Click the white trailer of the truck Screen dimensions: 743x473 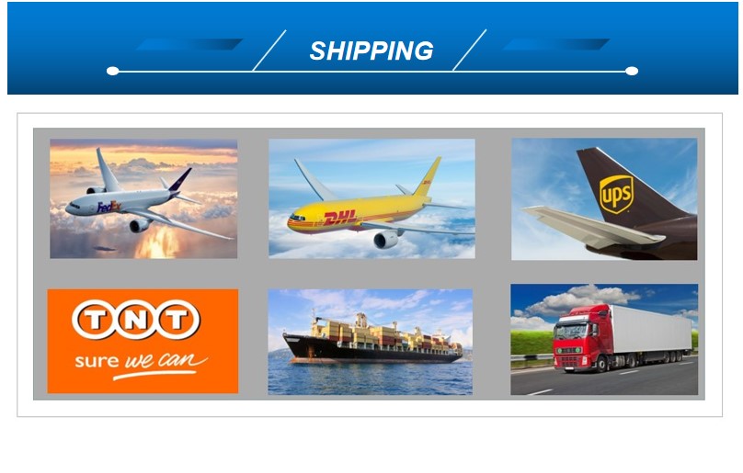click(x=652, y=329)
